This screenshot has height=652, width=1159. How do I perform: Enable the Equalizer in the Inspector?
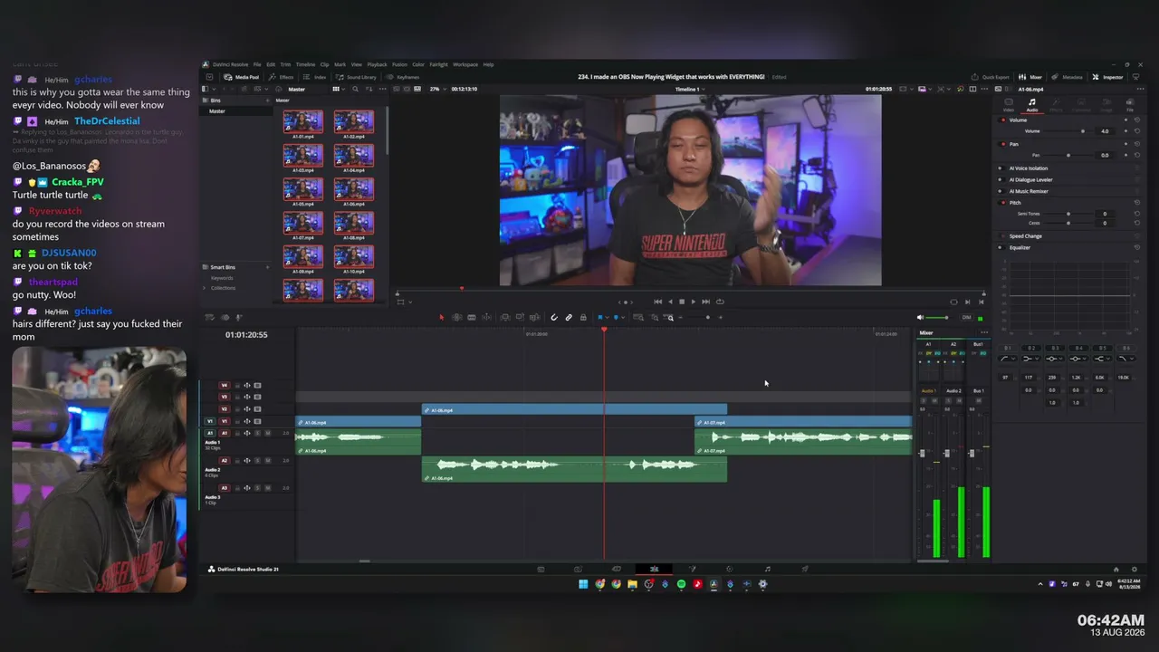1001,247
